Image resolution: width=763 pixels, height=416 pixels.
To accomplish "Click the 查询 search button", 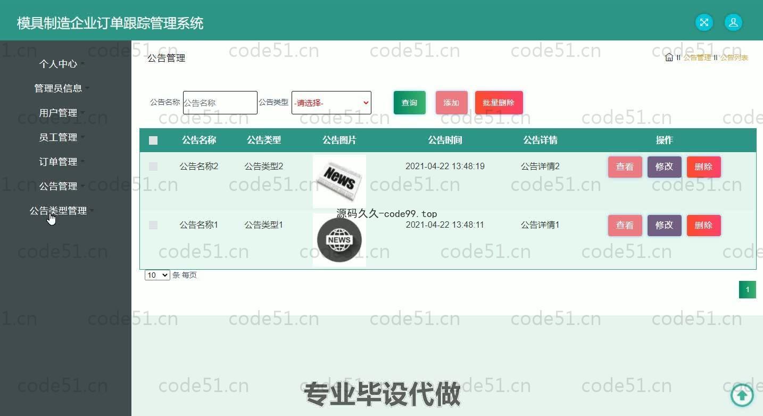I will point(410,103).
